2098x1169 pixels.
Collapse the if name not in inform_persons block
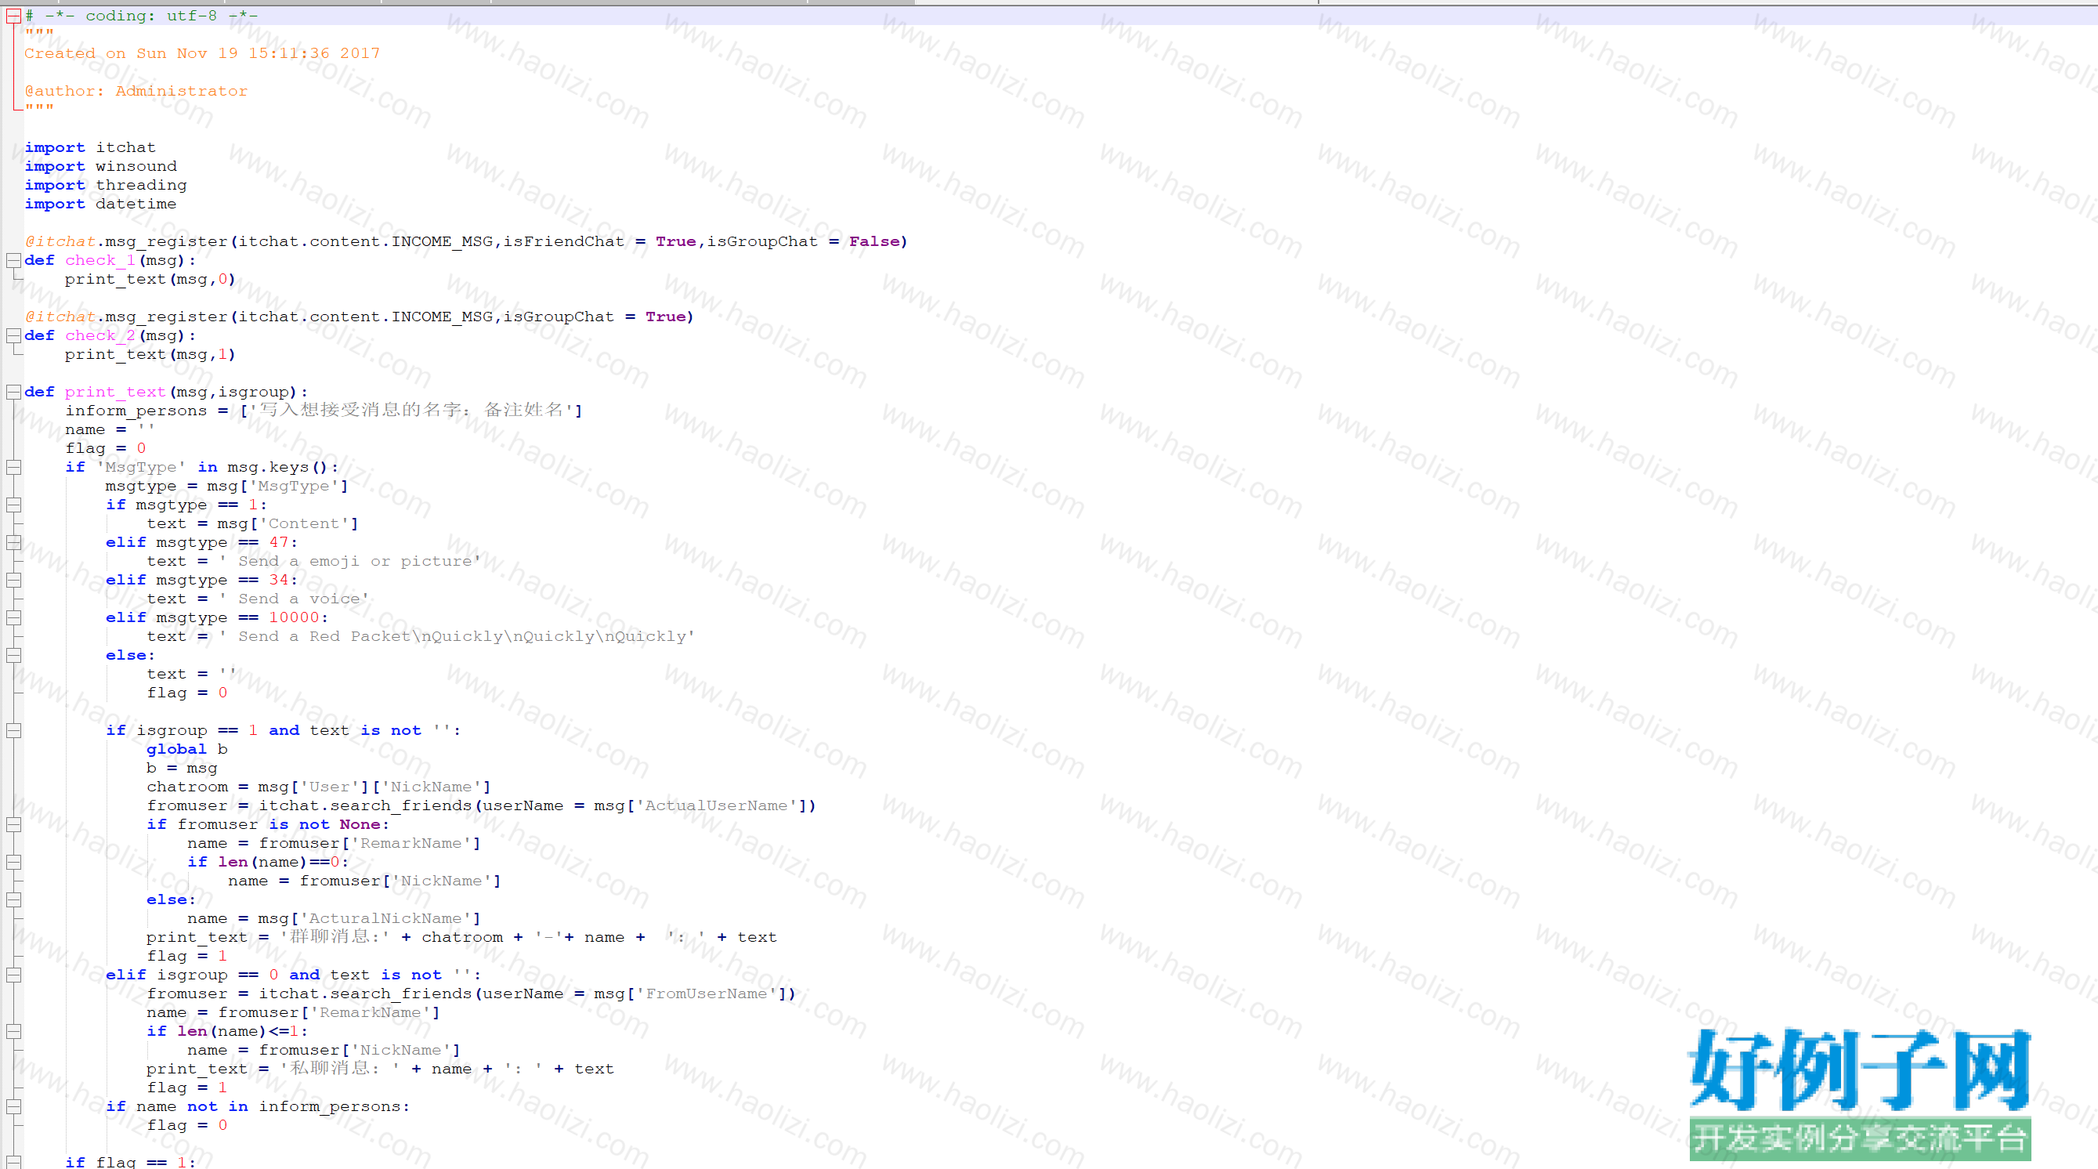(x=13, y=1106)
